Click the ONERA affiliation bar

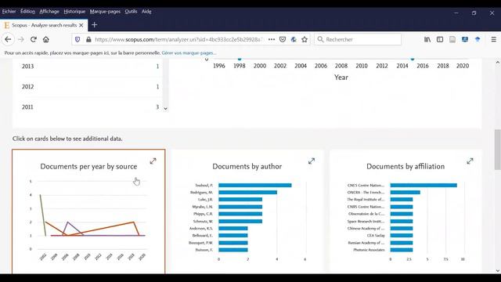pos(405,192)
